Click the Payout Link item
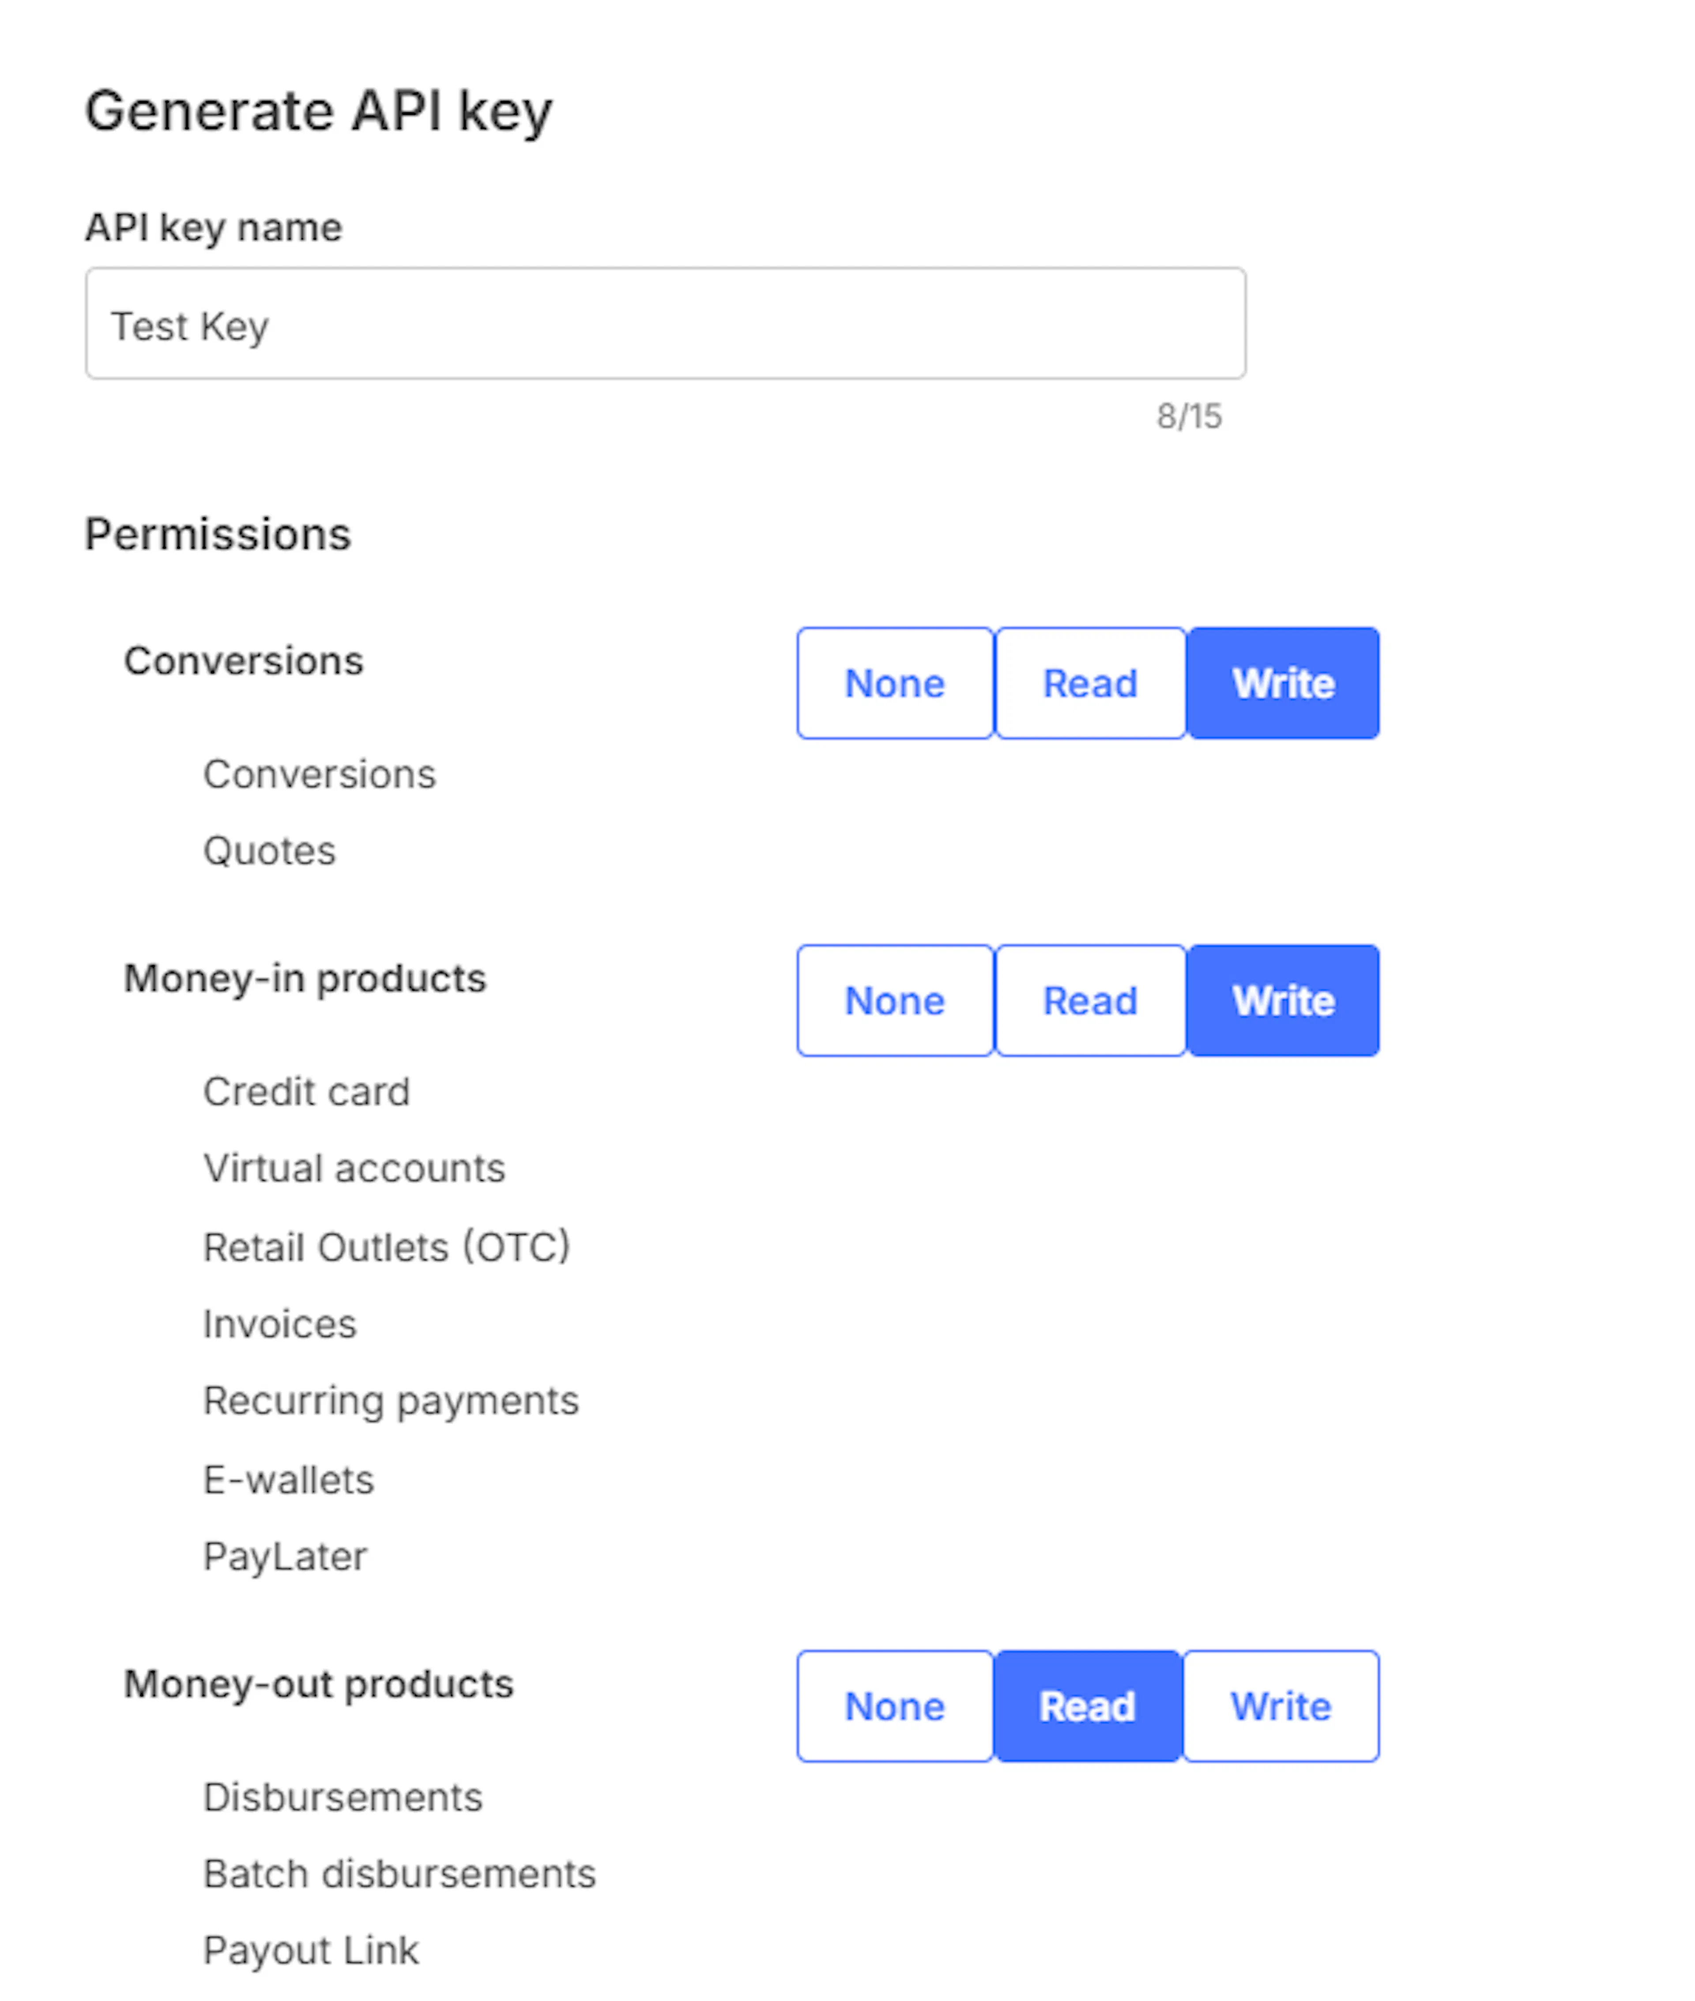This screenshot has height=2001, width=1695. point(311,1950)
